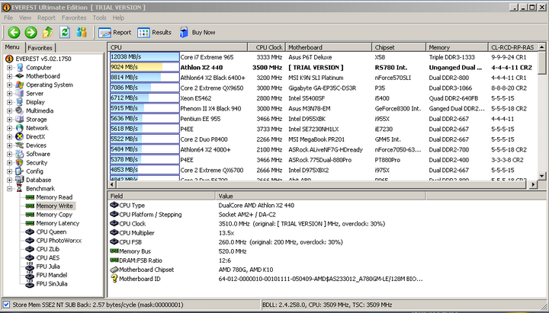Viewport: 549px width, 313px height.
Task: Select the Security shield icon
Action: pos(20,163)
